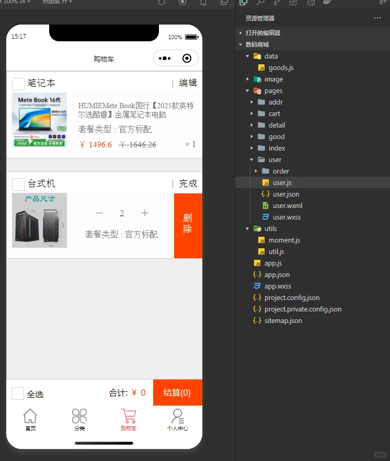Click the phone device icon in toolbar

(203, 2)
